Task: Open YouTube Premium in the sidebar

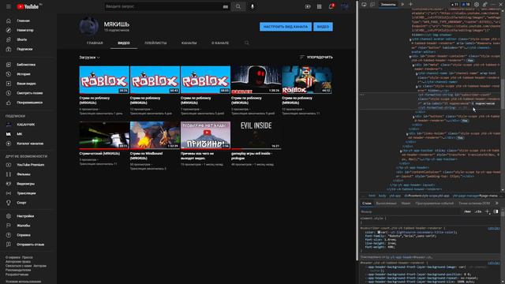Action: (x=29, y=165)
